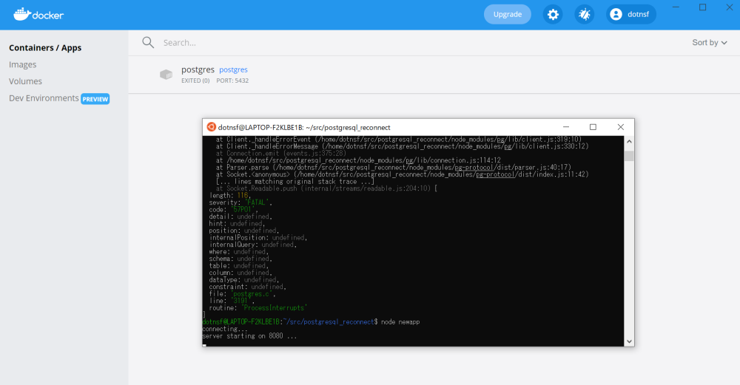Click the terminal window title text

click(304, 128)
